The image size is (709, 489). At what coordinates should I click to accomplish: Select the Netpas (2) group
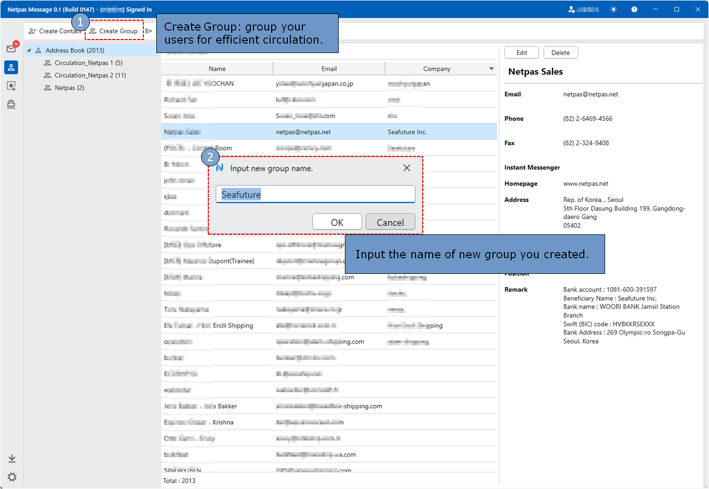pos(70,88)
